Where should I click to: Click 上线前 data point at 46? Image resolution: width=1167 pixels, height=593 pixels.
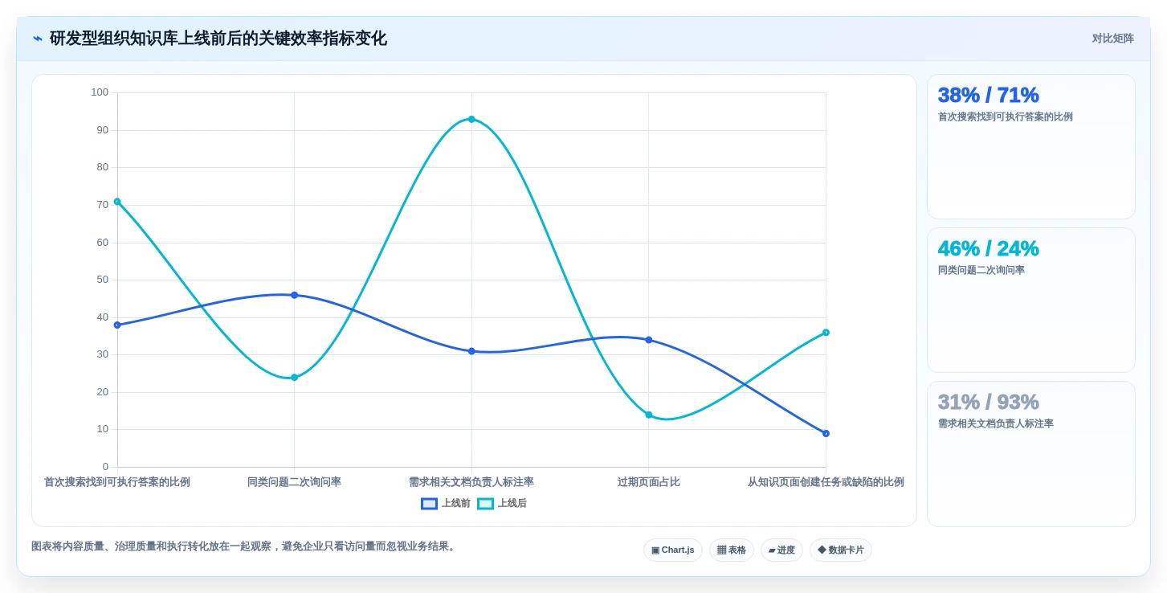(294, 295)
